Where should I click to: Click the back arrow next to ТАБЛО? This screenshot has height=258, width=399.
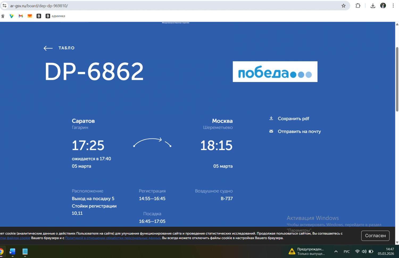pyautogui.click(x=48, y=48)
